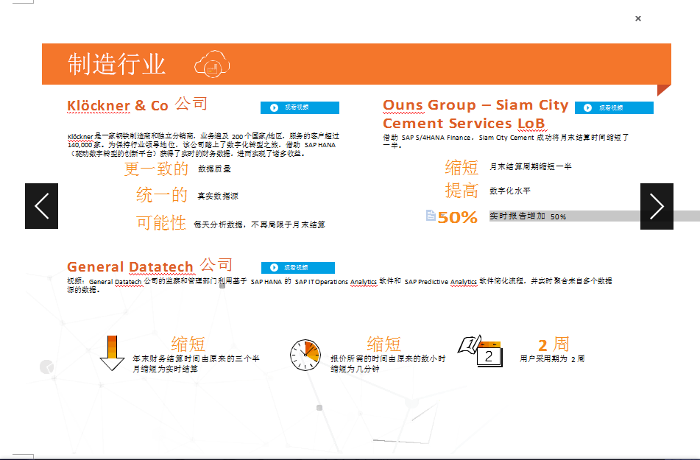Click the 真实数据源 label
700x460 pixels.
(x=218, y=196)
